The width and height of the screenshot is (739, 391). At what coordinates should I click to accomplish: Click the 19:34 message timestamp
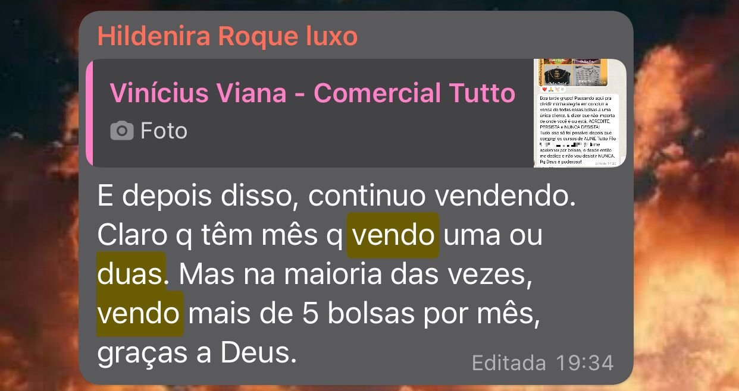(x=585, y=362)
